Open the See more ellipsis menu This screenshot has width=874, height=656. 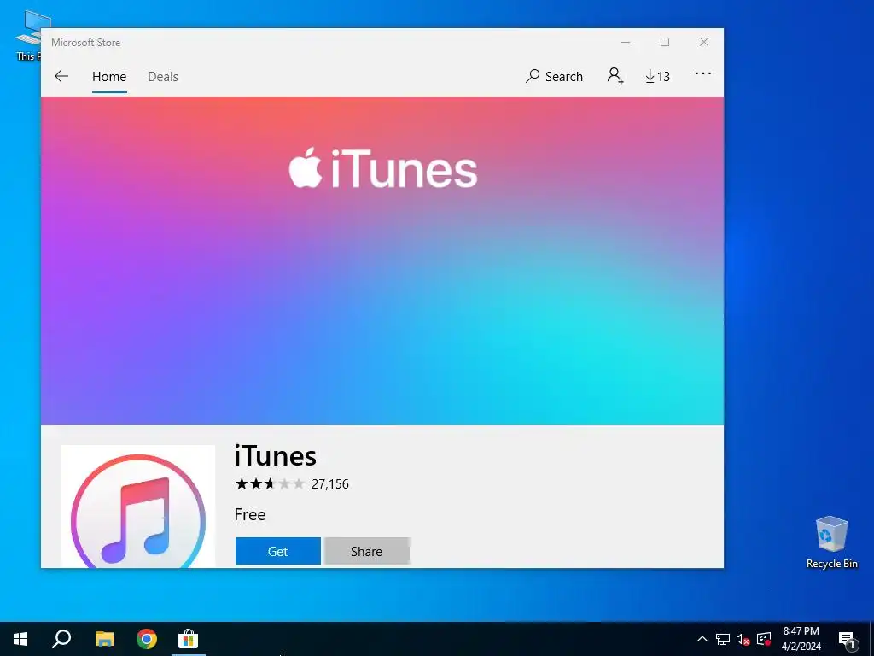703,73
